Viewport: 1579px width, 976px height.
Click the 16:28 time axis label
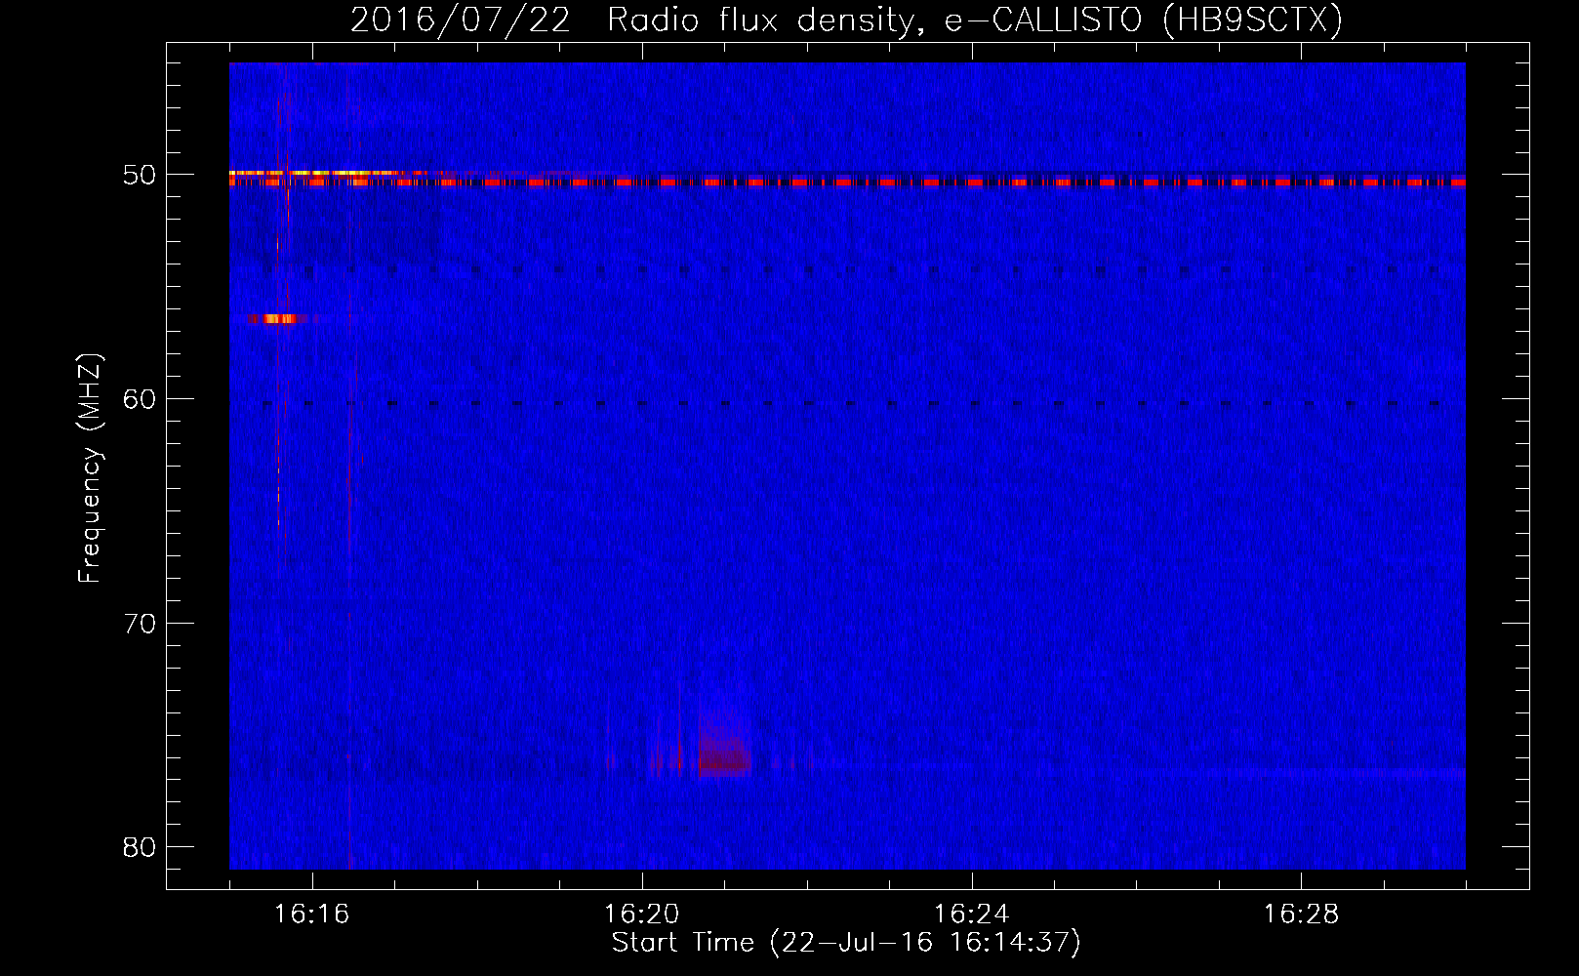[x=1301, y=914]
